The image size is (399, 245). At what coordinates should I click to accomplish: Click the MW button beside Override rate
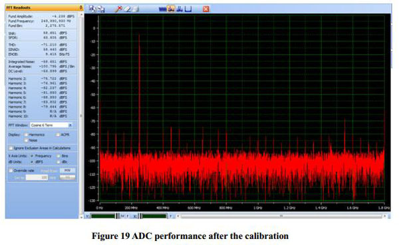point(67,171)
